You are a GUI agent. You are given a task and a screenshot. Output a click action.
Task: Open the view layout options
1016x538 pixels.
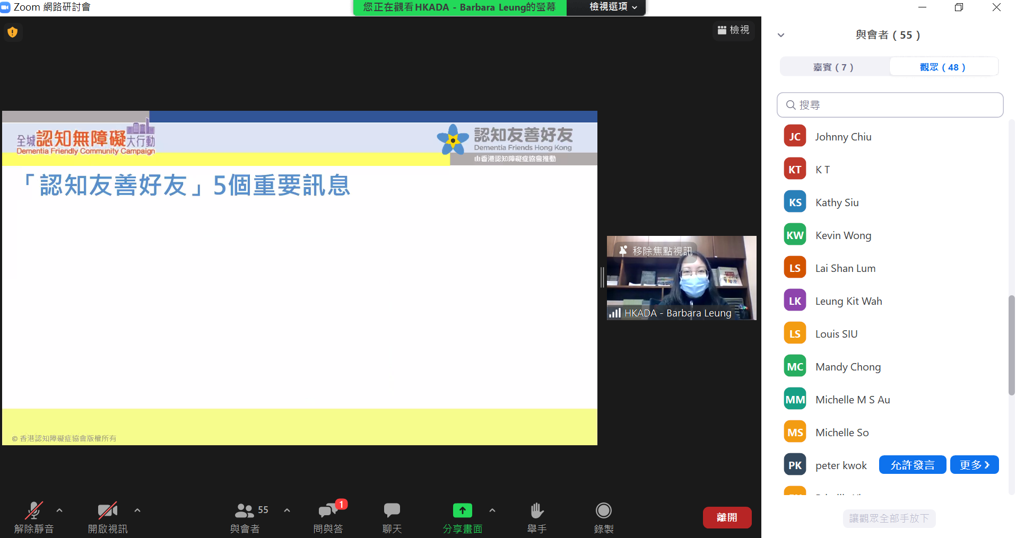coord(733,30)
